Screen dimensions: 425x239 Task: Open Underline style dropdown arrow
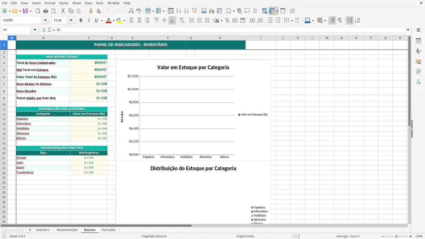[x=101, y=21]
